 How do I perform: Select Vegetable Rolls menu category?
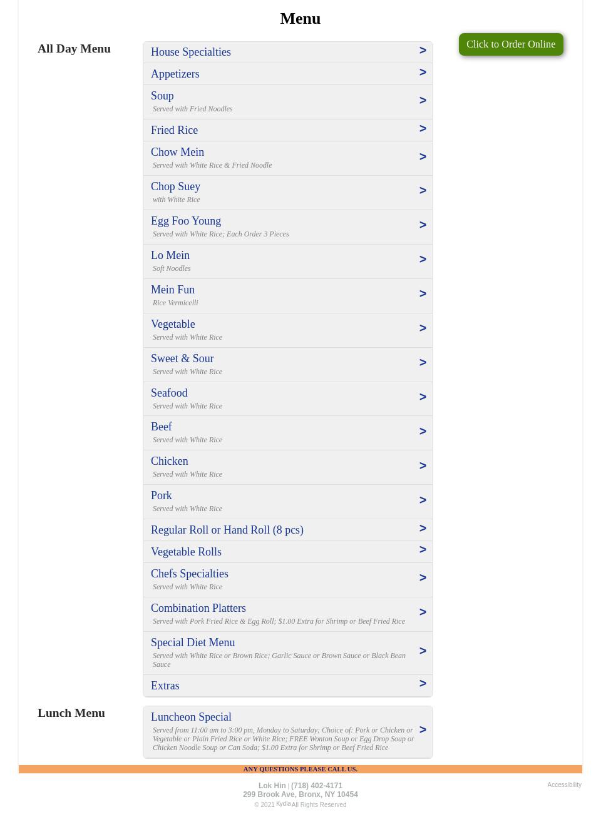pyautogui.click(x=288, y=552)
